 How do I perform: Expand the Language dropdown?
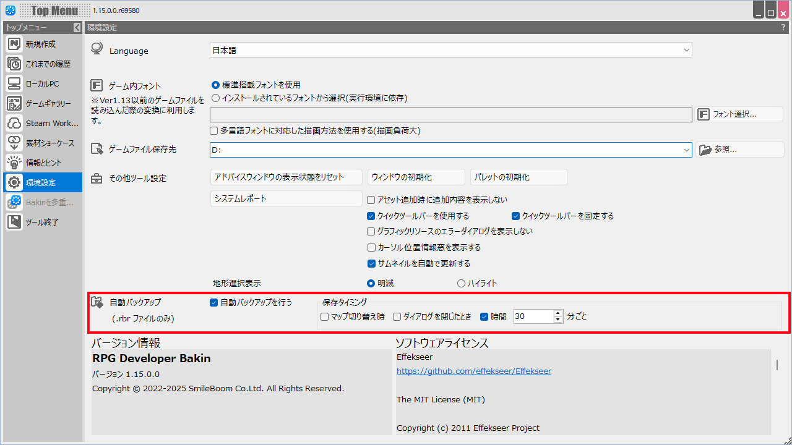click(x=686, y=50)
